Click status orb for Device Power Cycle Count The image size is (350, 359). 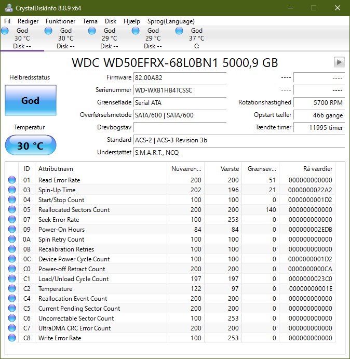pos(12,259)
